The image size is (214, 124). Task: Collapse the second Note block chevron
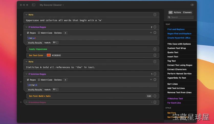point(26,61)
